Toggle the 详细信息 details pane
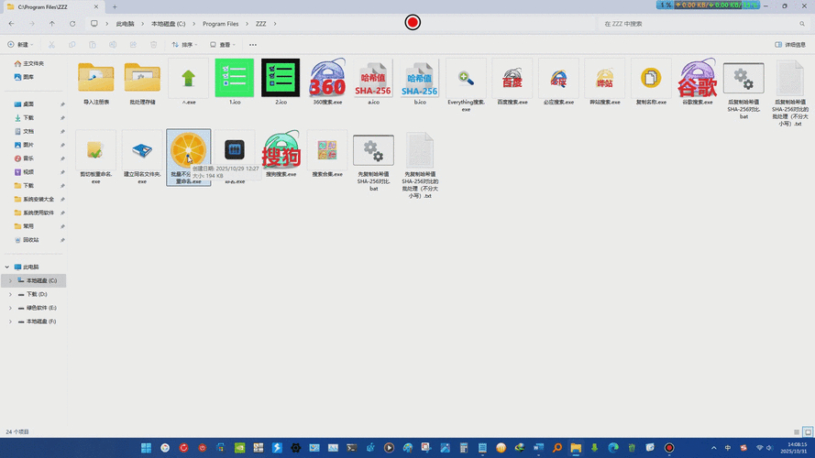The width and height of the screenshot is (815, 458). pyautogui.click(x=790, y=44)
